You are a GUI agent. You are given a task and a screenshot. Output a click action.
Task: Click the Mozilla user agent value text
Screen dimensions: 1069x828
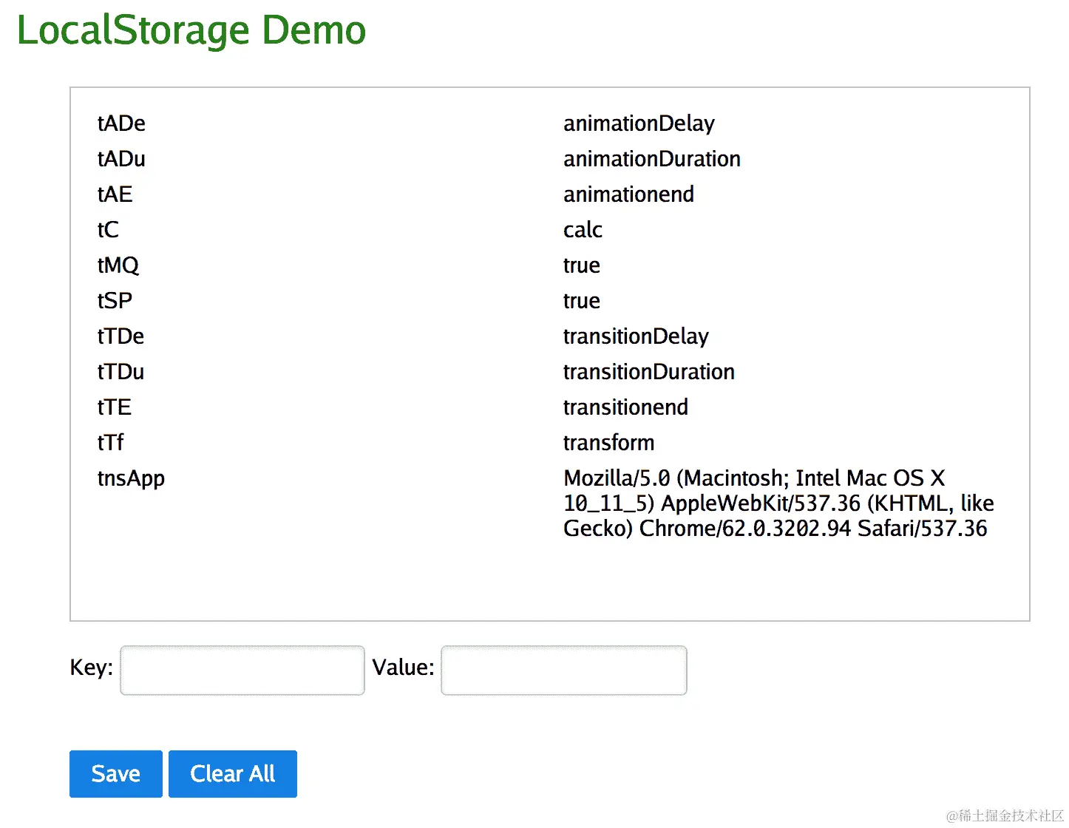pyautogui.click(x=776, y=503)
